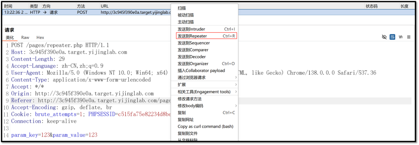Click the Content-Type header line
Screen dimensions: 419x145
[81, 80]
